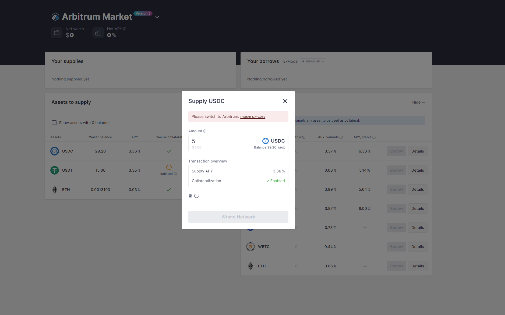Click the Net APY chart icon
Image resolution: width=505 pixels, height=315 pixels.
tap(98, 33)
